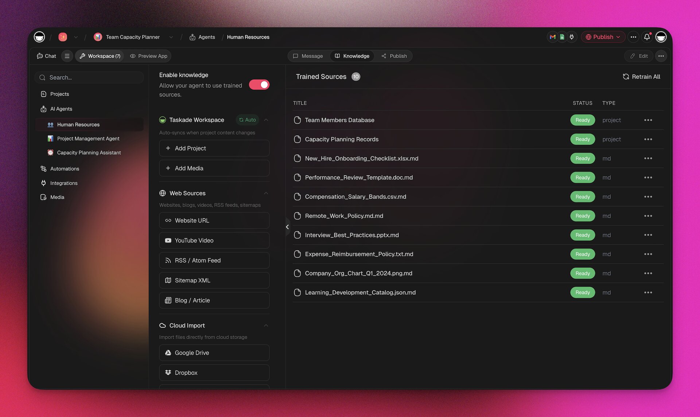
Task: Open the Message tab
Action: click(308, 56)
